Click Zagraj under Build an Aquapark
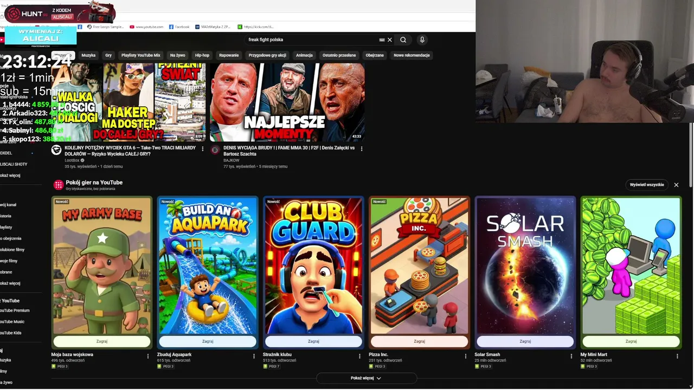Image resolution: width=694 pixels, height=390 pixels. 208,341
